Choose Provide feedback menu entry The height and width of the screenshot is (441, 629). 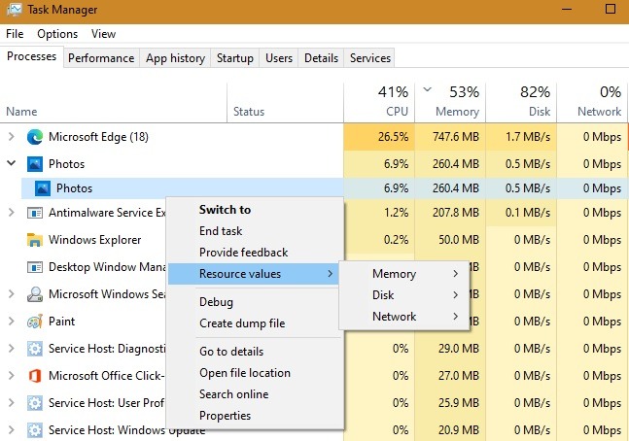[x=255, y=253]
